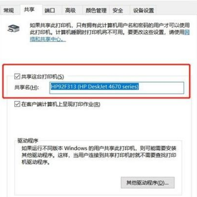197x197 pixels.
Task: Open the 颜色管理 tab
Action: (96, 10)
